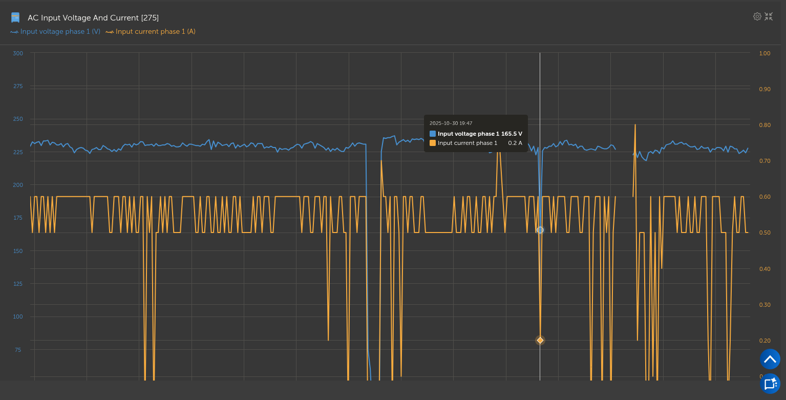Click the 1.00 label on current axis
The width and height of the screenshot is (786, 400).
click(764, 53)
